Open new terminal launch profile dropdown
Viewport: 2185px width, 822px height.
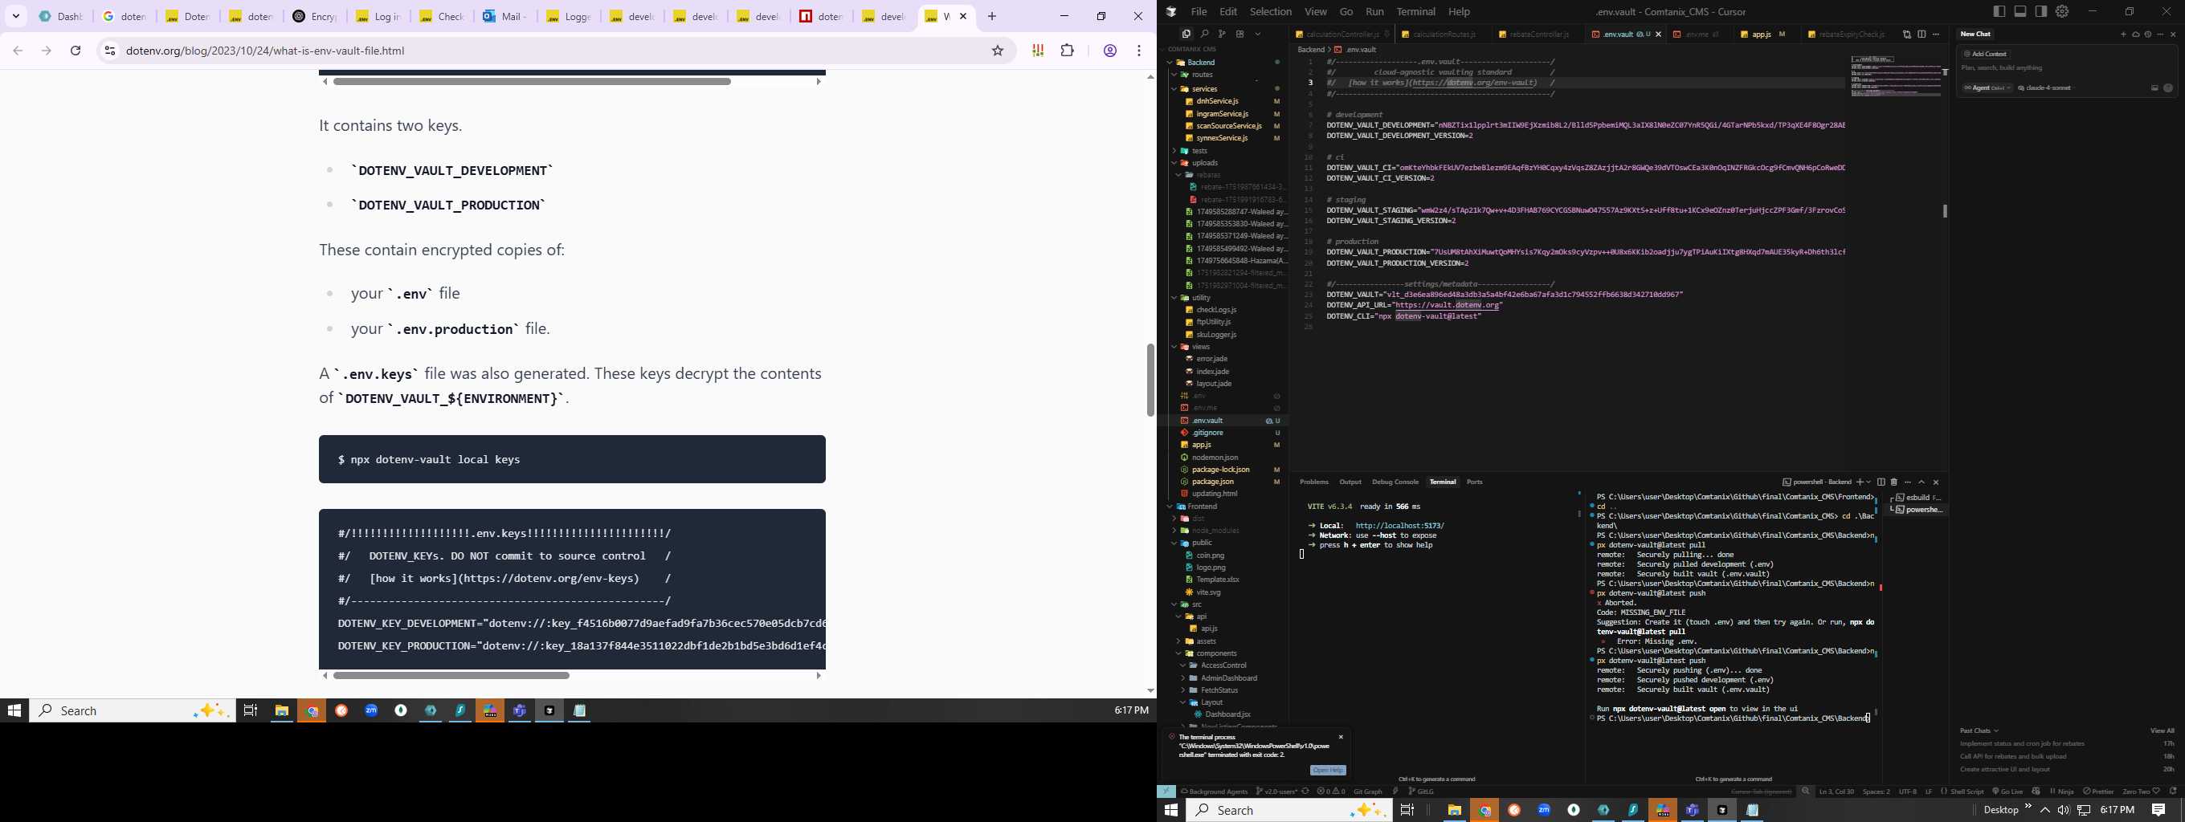[1868, 482]
